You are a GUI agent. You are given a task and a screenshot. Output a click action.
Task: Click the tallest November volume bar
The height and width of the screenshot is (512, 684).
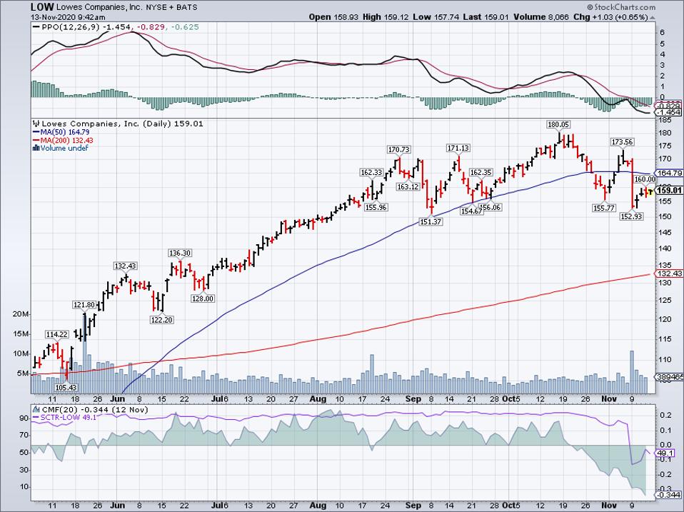[632, 372]
